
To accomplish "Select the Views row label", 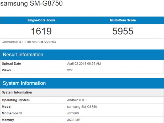I will pos(7,70).
